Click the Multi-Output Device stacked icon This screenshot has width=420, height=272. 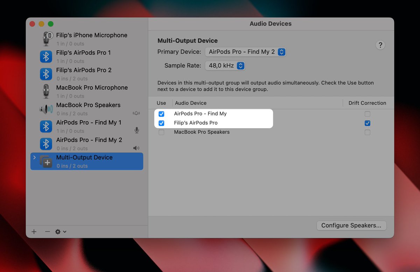(46, 161)
